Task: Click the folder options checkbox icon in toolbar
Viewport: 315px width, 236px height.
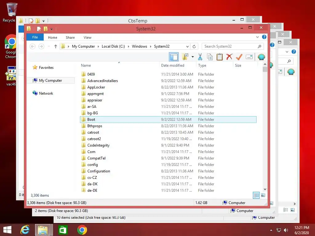Action: tap(185, 57)
